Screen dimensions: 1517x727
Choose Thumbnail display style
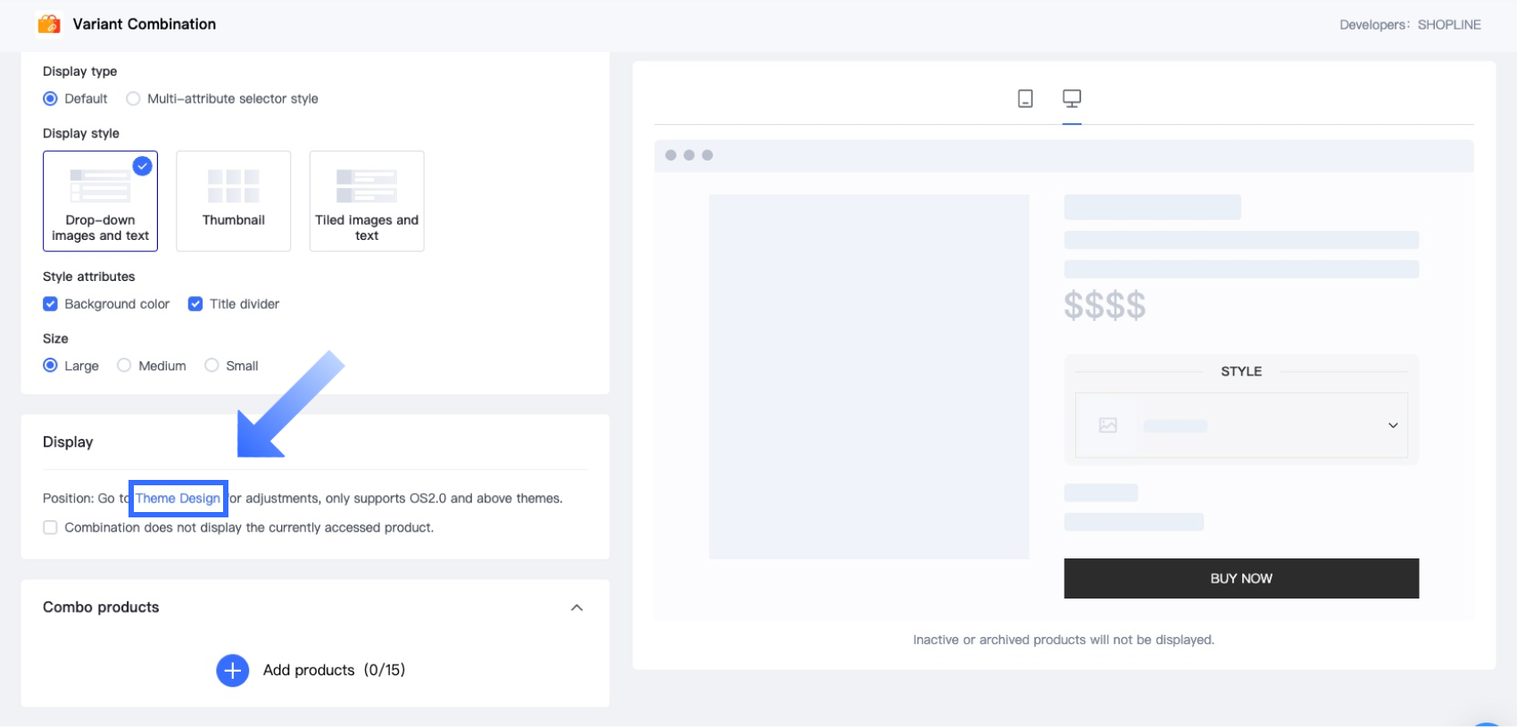[x=234, y=201]
